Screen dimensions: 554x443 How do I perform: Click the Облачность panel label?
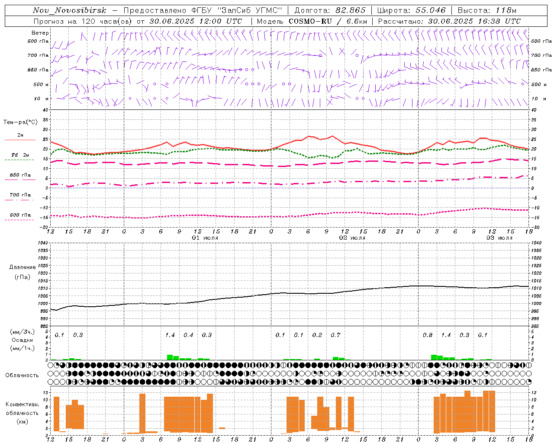(22, 376)
